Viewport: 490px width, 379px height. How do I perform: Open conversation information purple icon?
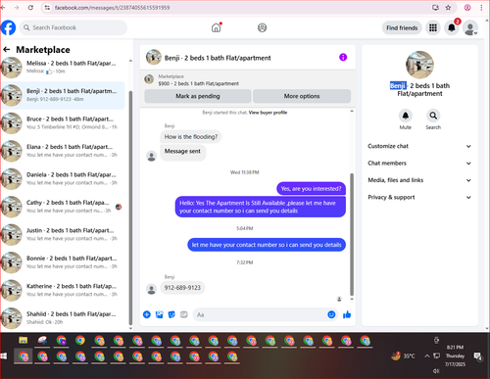[x=343, y=57]
